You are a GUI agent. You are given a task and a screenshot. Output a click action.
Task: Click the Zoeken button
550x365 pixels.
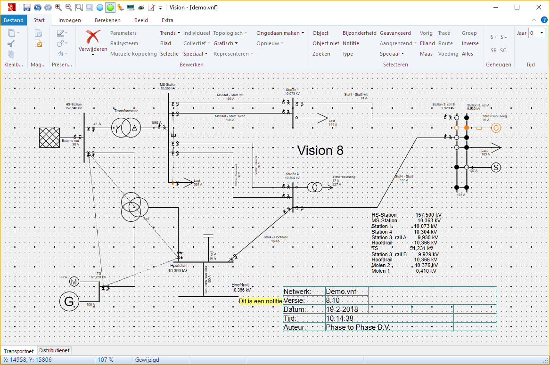click(321, 54)
